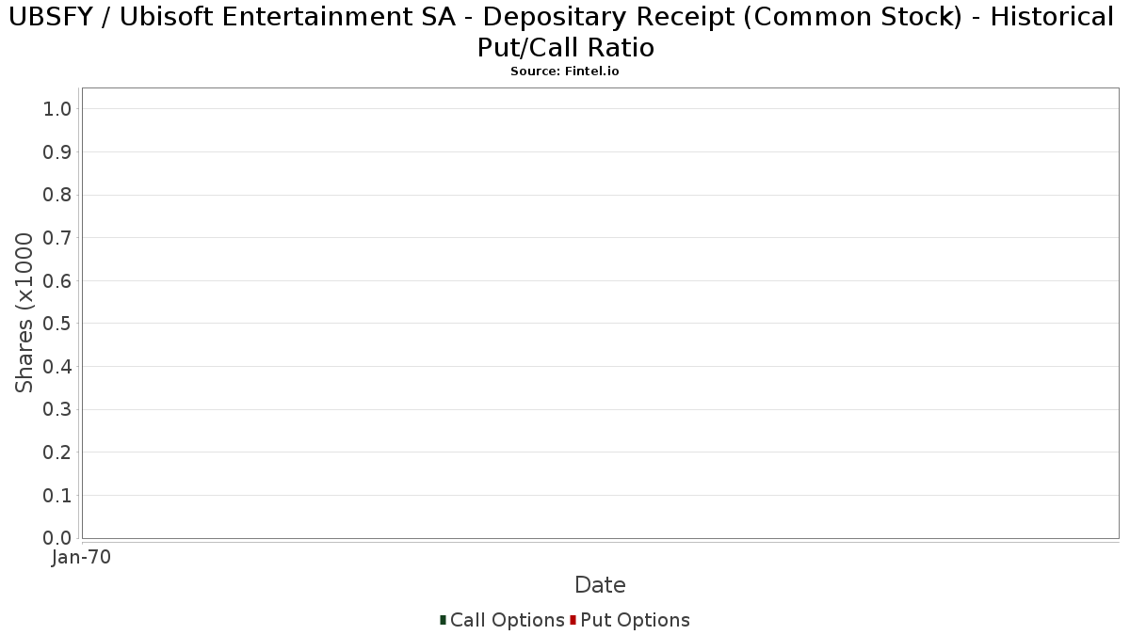Click the center of the empty plot area
The width and height of the screenshot is (1130, 635).
point(600,313)
